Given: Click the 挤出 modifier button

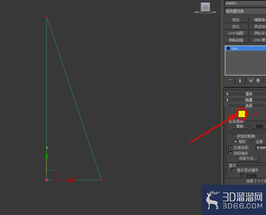Looking at the screenshot, I should coord(236,20).
